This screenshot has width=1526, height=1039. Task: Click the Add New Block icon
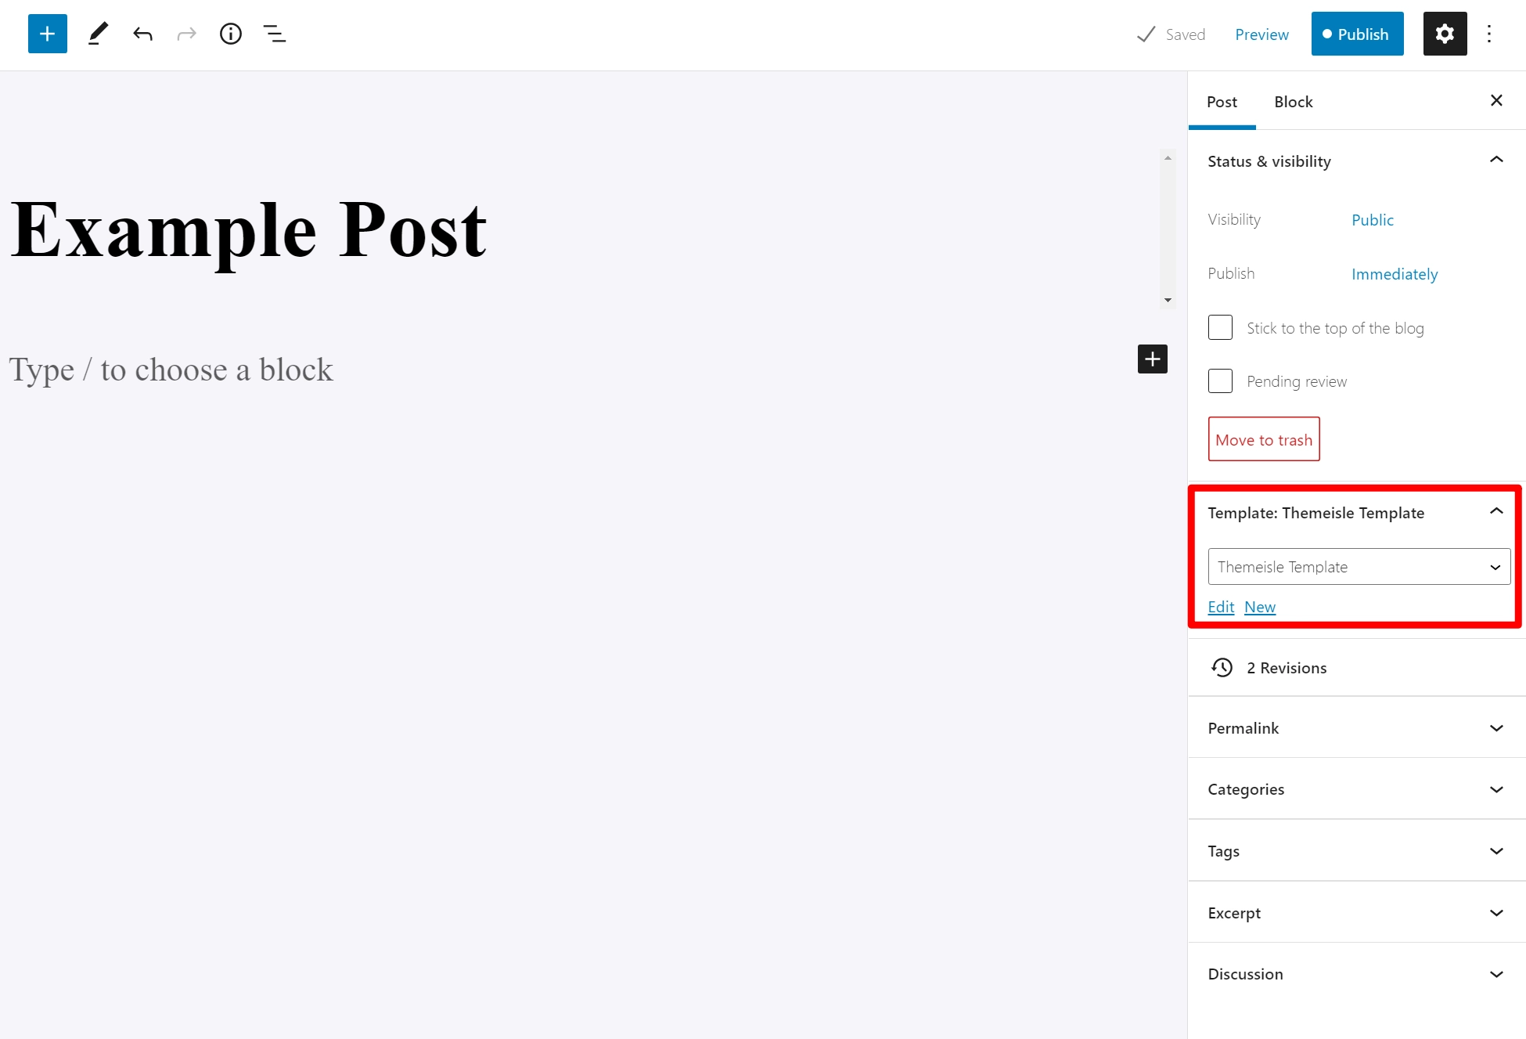point(48,34)
